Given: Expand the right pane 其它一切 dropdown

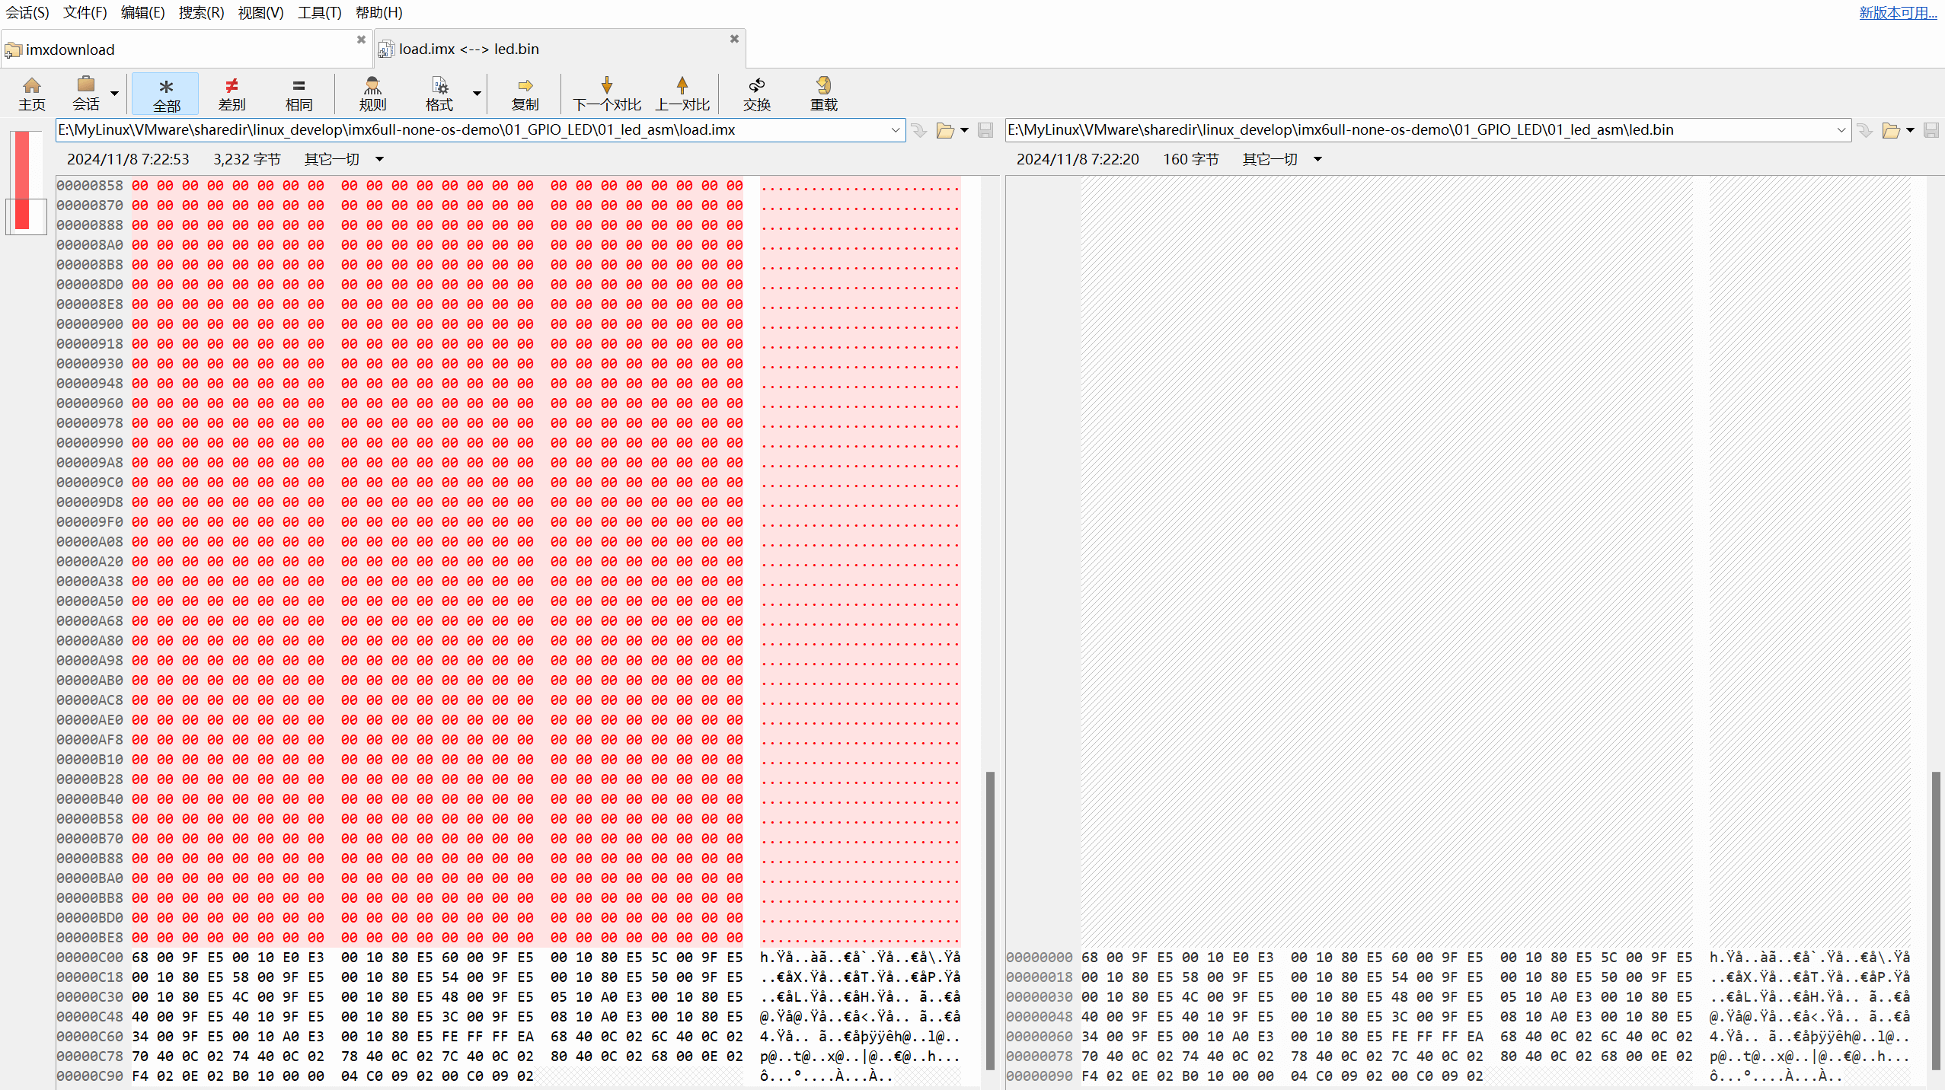Looking at the screenshot, I should [x=1317, y=159].
